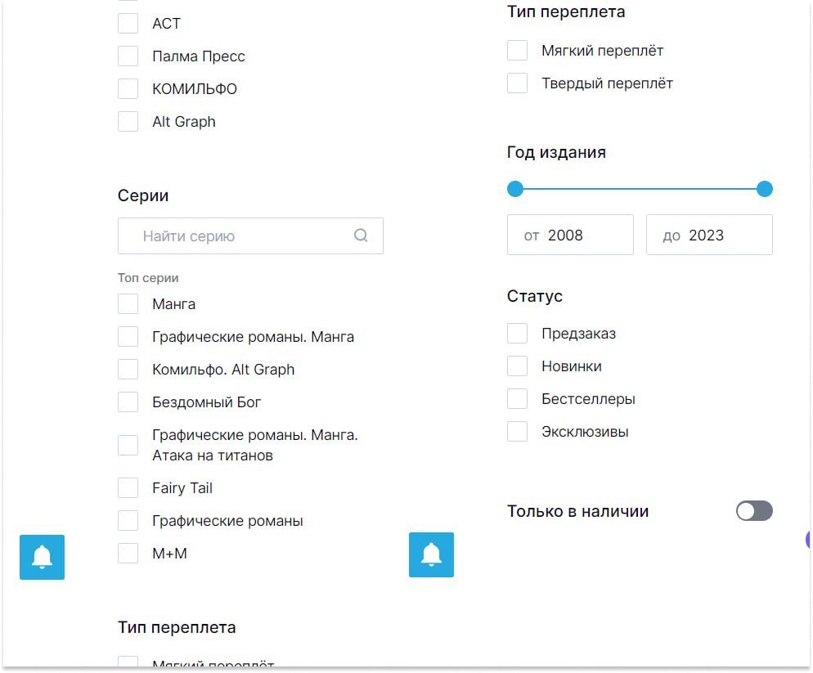Tick the "Fairy Tail" series checkbox
The width and height of the screenshot is (813, 673).
pyautogui.click(x=128, y=488)
